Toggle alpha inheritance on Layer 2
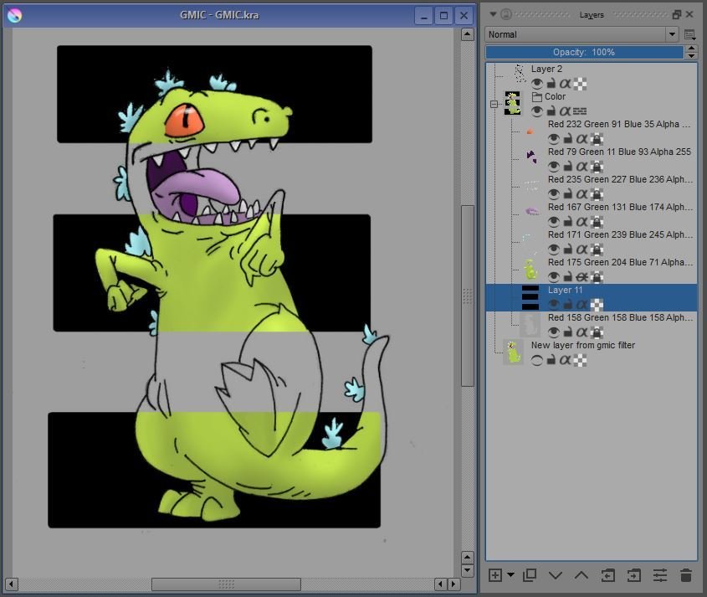This screenshot has width=707, height=597. (x=565, y=84)
